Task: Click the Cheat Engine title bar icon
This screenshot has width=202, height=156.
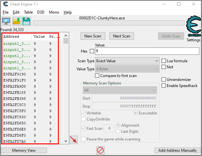Action: (5, 4)
